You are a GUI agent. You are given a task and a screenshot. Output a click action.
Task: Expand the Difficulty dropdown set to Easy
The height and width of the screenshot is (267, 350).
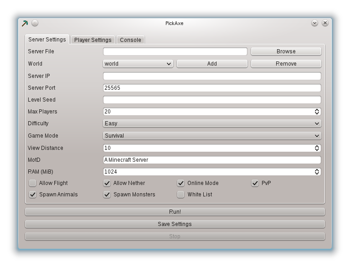(212, 123)
